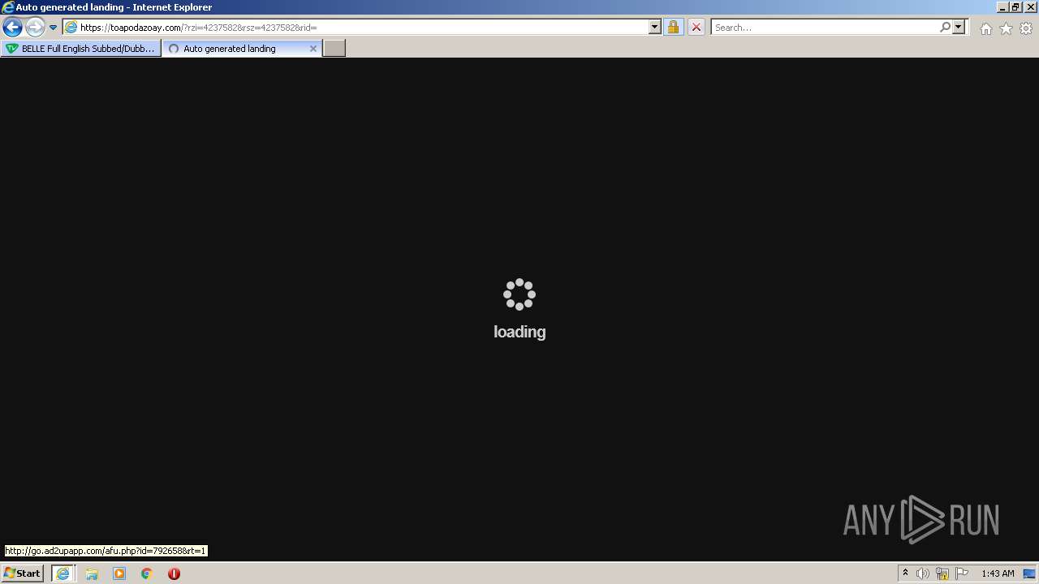This screenshot has height=584, width=1039.
Task: Open the Action Center flag icon
Action: click(962, 573)
